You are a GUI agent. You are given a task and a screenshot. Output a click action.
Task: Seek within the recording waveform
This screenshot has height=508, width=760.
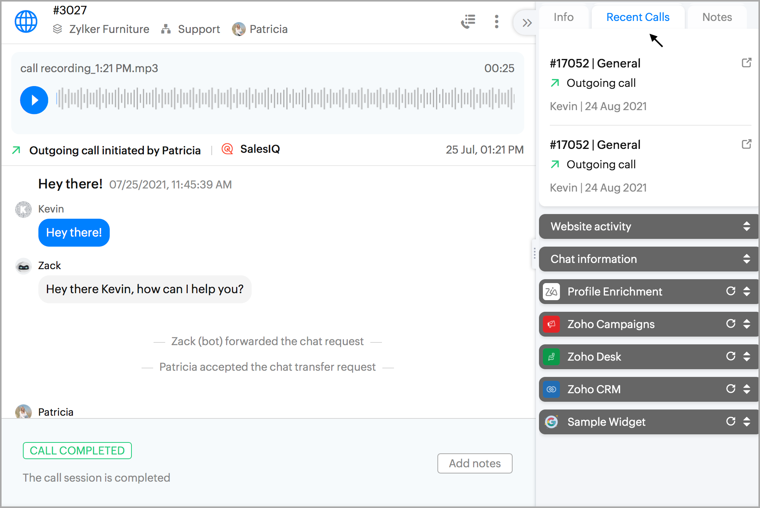pos(285,98)
